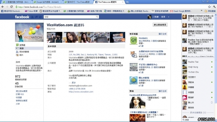
Task: Select the active VicoVation.com browser tab
Action: tap(109, 2)
